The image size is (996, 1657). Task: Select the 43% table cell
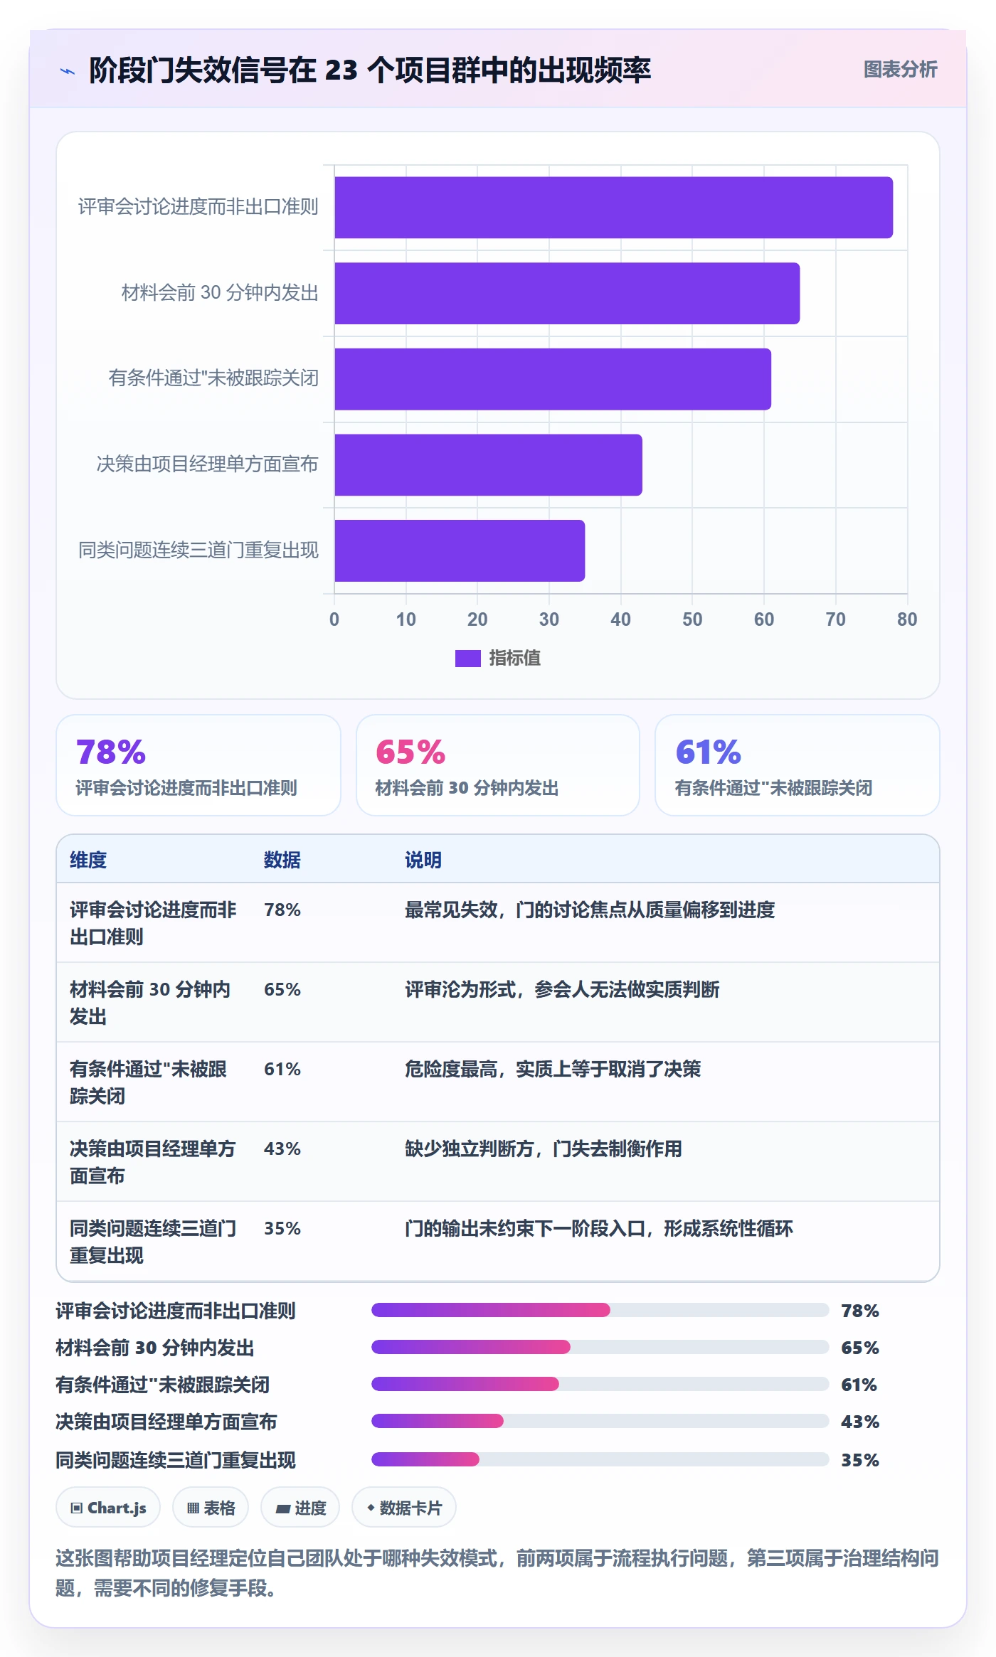[x=282, y=1149]
